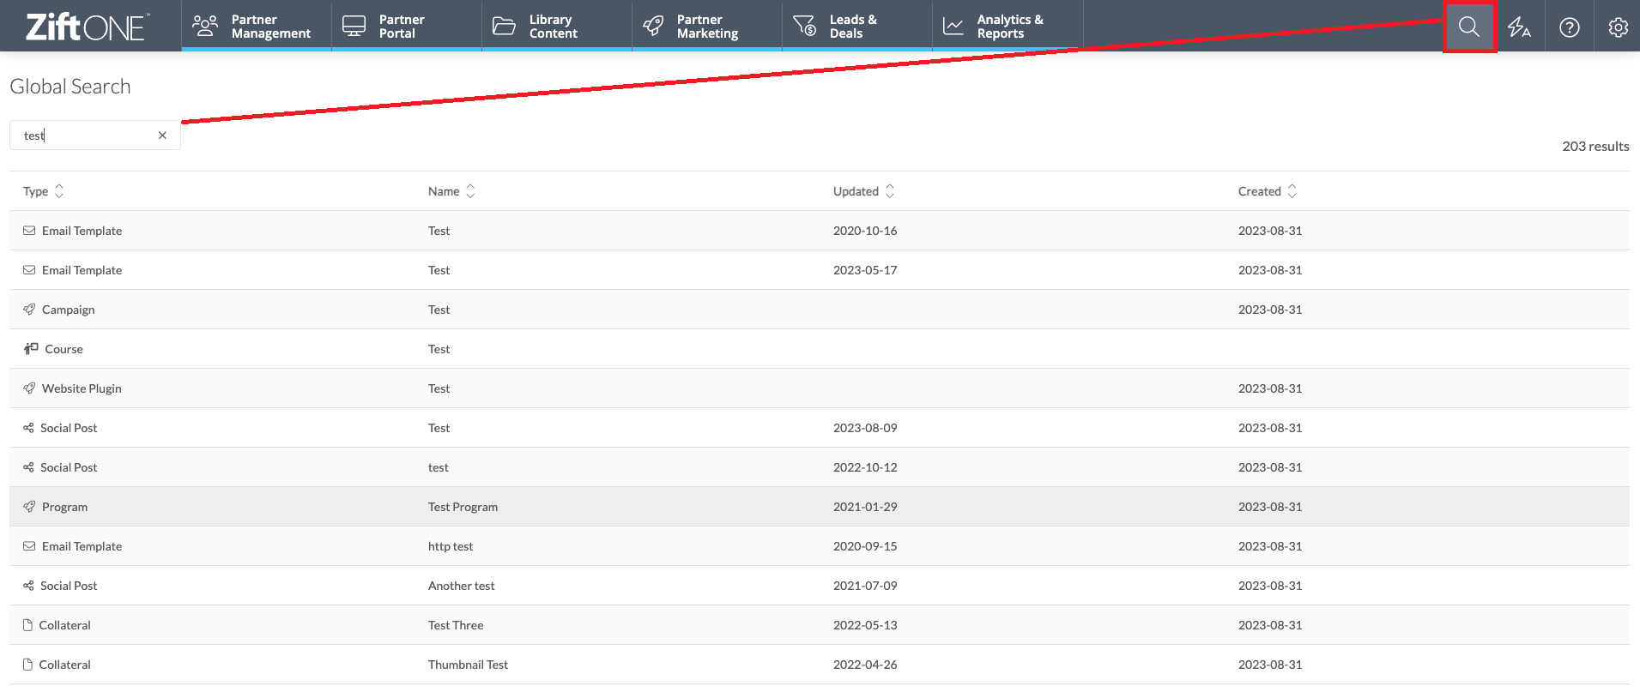Click the 'Global Search' page heading

[x=70, y=87]
